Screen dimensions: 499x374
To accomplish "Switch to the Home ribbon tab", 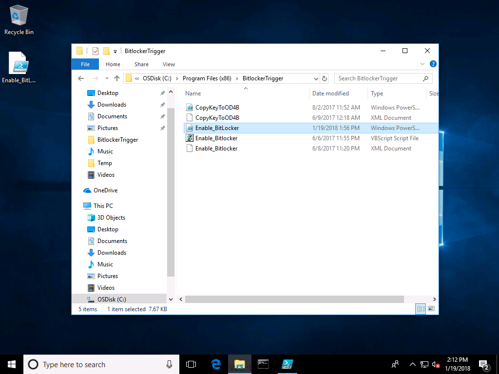I will (x=113, y=64).
